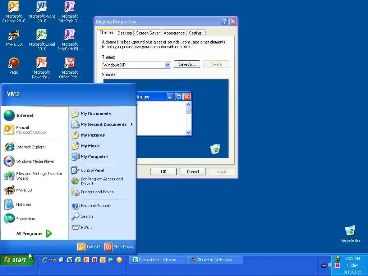Select the Microsoft Excel 2010 desktop shortcut
This screenshot has height=276, width=368.
[42, 40]
